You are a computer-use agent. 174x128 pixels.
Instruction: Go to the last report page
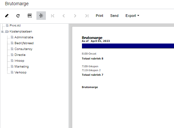[x=87, y=16]
